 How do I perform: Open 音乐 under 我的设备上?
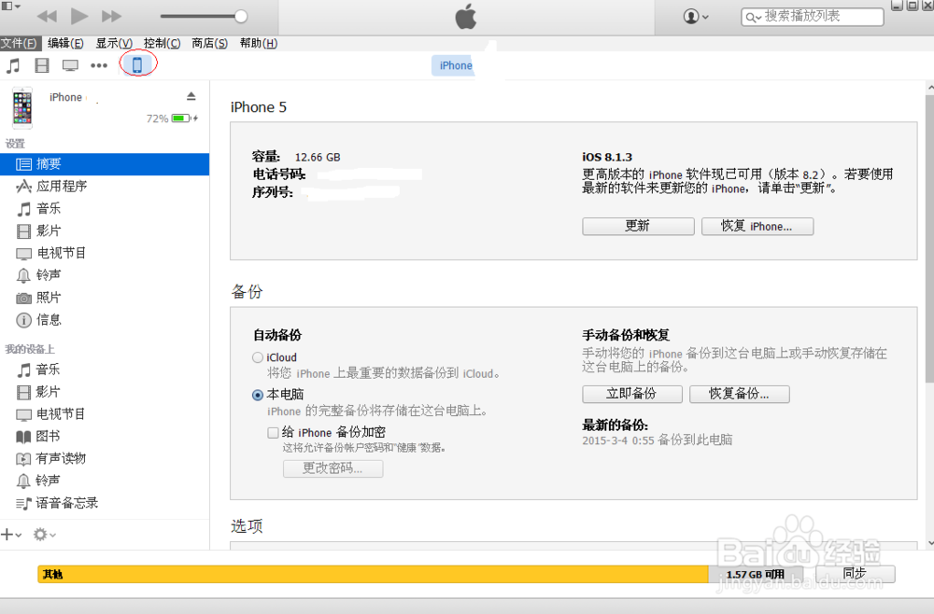pyautogui.click(x=105, y=370)
